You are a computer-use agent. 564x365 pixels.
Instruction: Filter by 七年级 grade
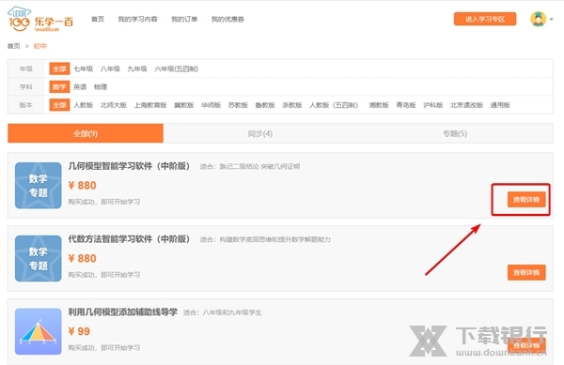[x=84, y=68]
